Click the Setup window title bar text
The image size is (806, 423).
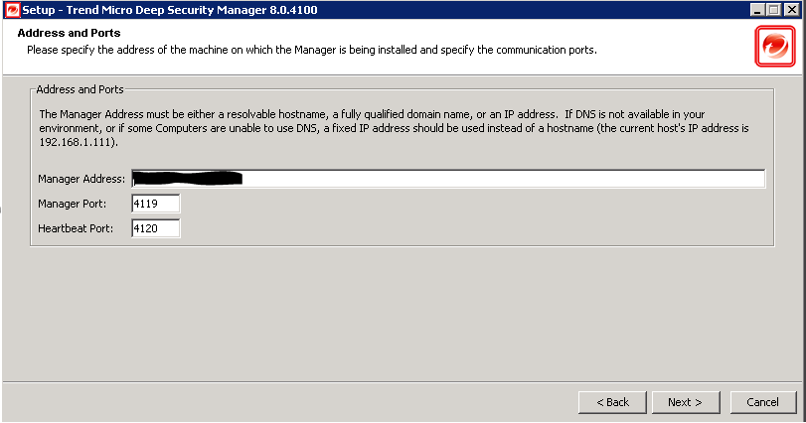coord(170,10)
